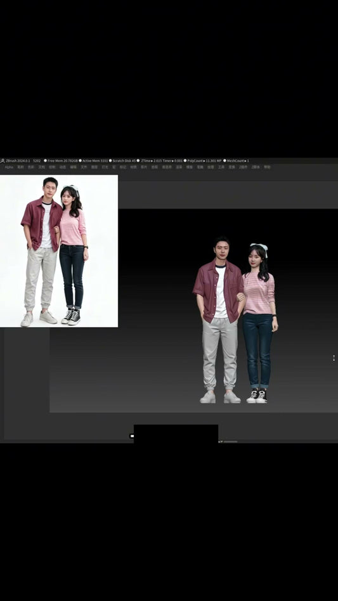This screenshot has width=338, height=601.
Task: Click the PolyCount 11.301 MP readout
Action: click(204, 160)
